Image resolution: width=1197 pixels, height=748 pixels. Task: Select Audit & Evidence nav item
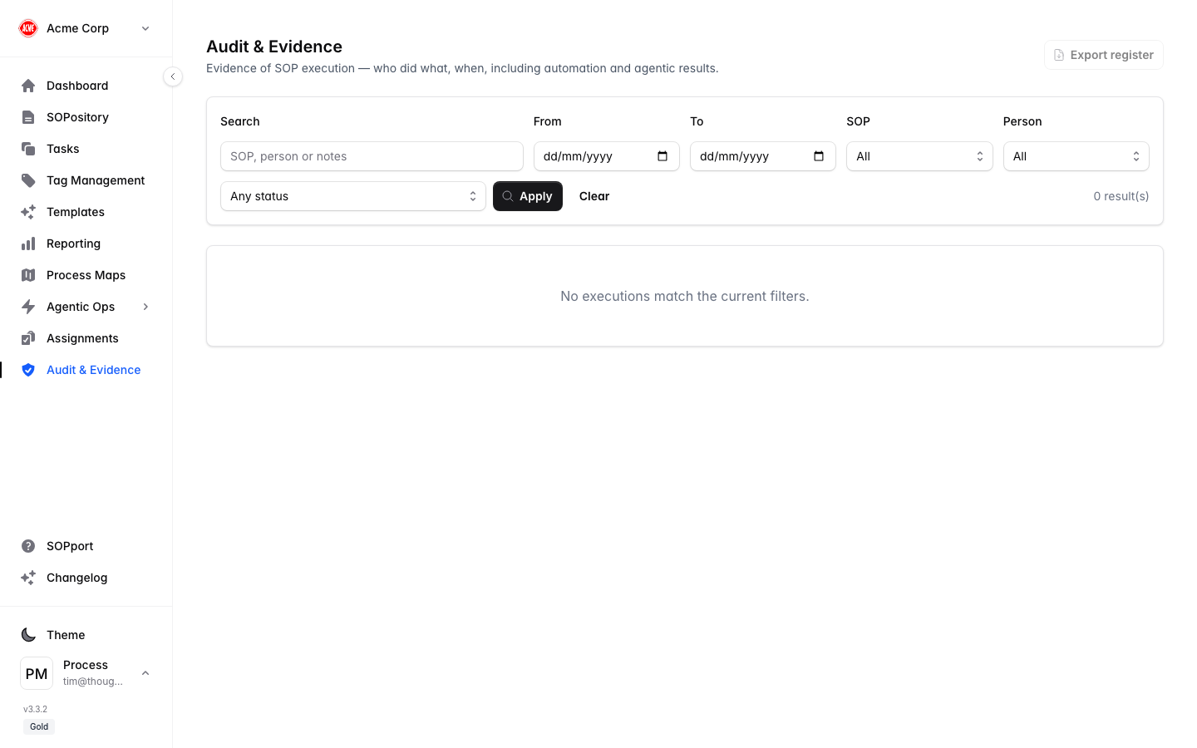pyautogui.click(x=86, y=370)
